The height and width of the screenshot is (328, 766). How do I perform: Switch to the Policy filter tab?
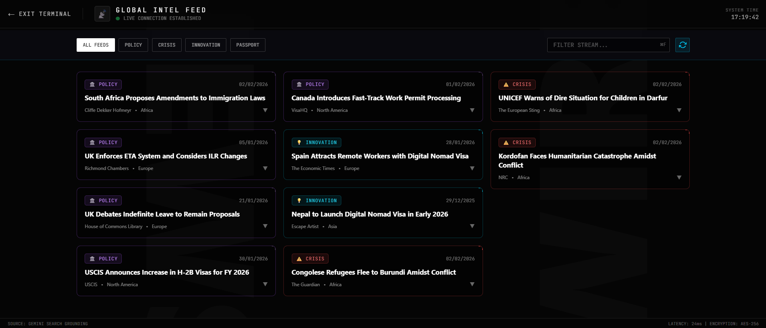(133, 45)
